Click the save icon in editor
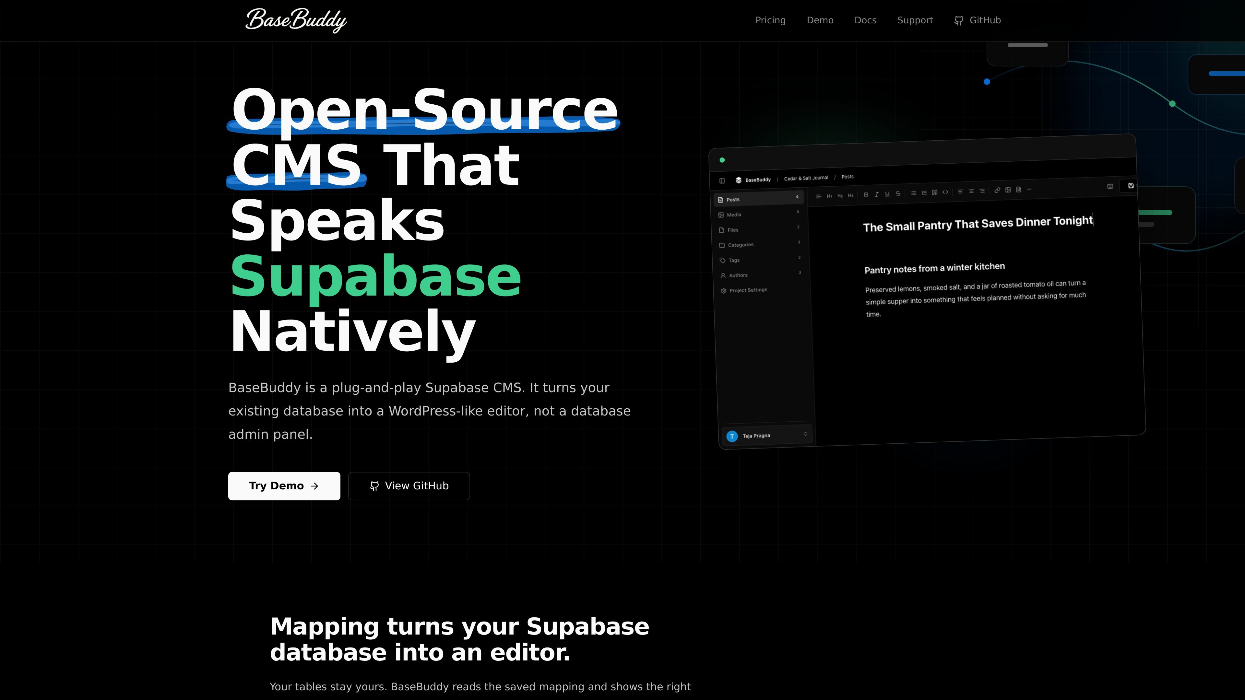 pos(1131,185)
